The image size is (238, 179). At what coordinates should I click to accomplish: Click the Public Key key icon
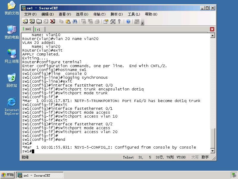coord(119,21)
